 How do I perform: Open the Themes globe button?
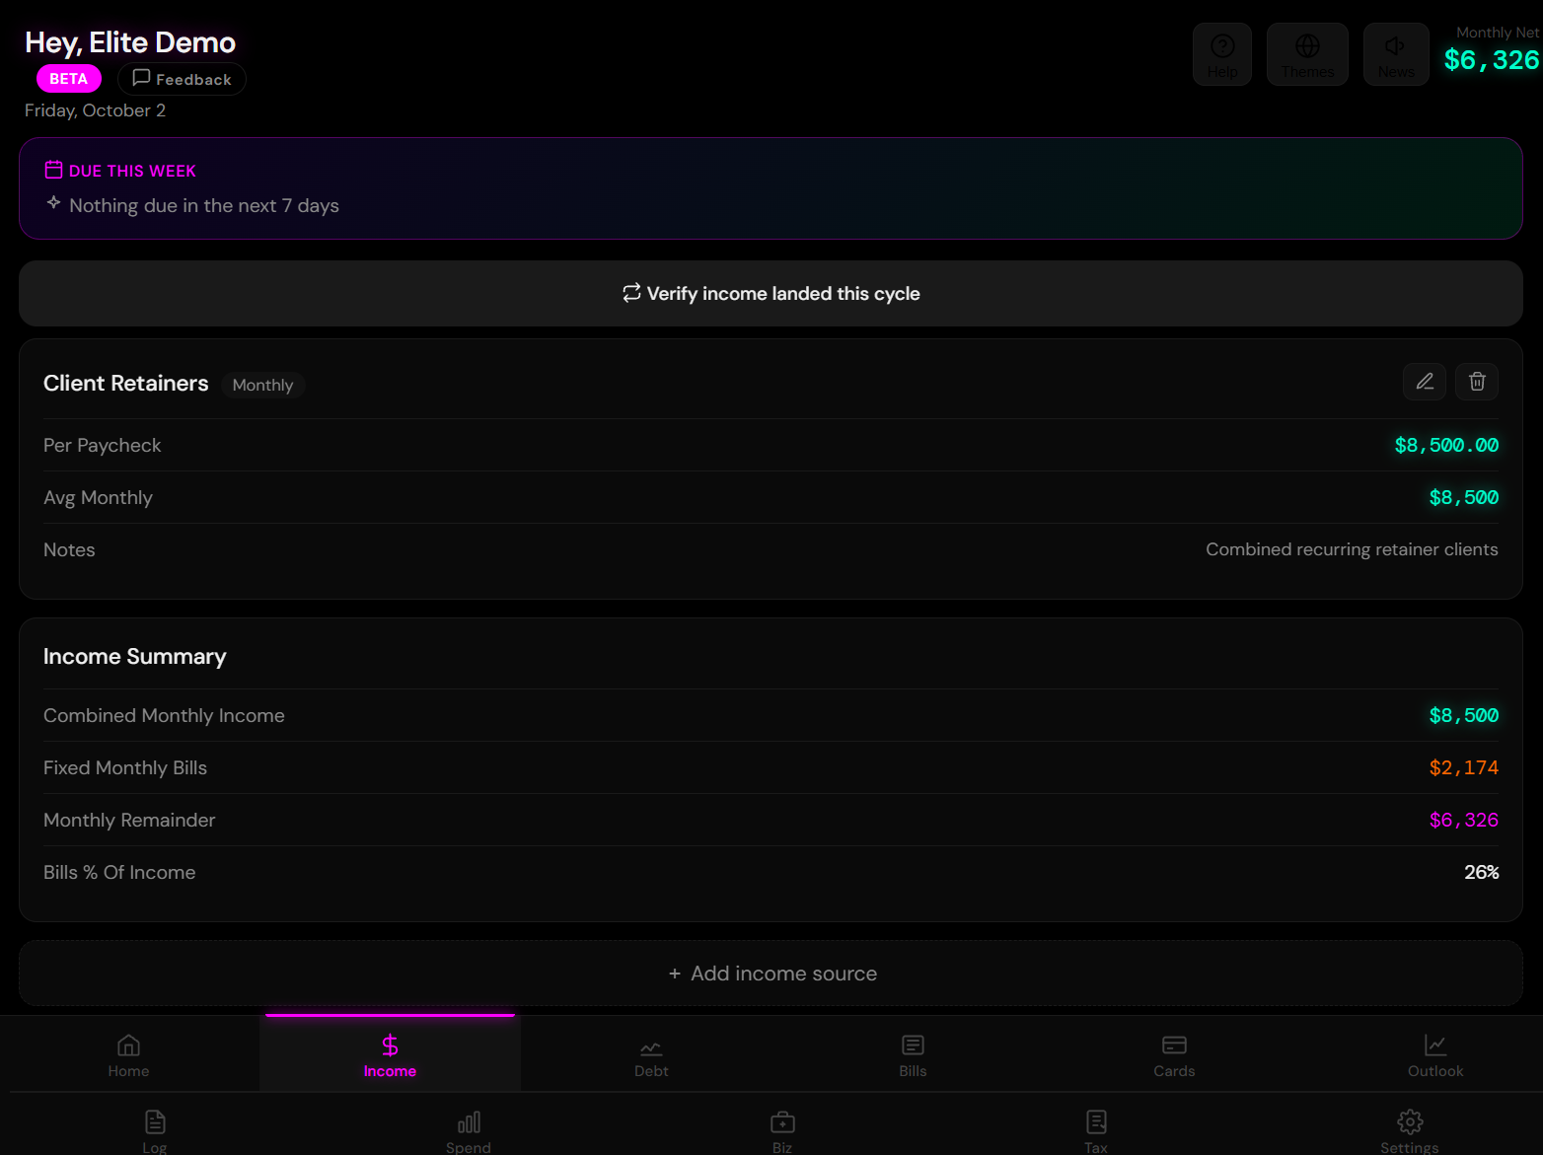click(1307, 54)
